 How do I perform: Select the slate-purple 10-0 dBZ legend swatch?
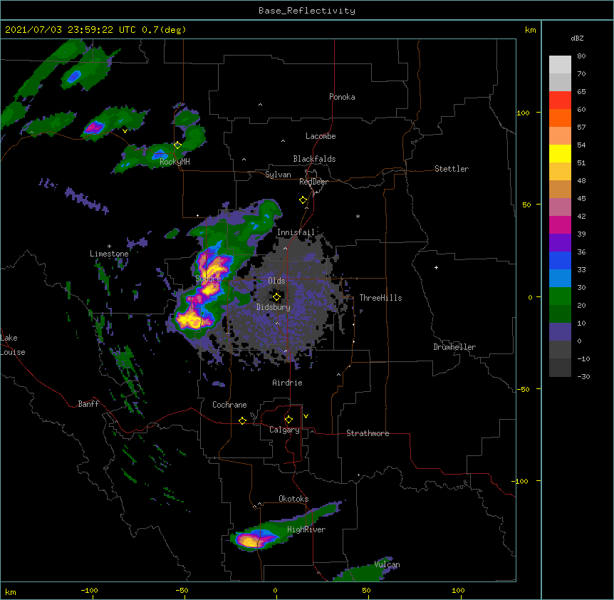point(560,332)
